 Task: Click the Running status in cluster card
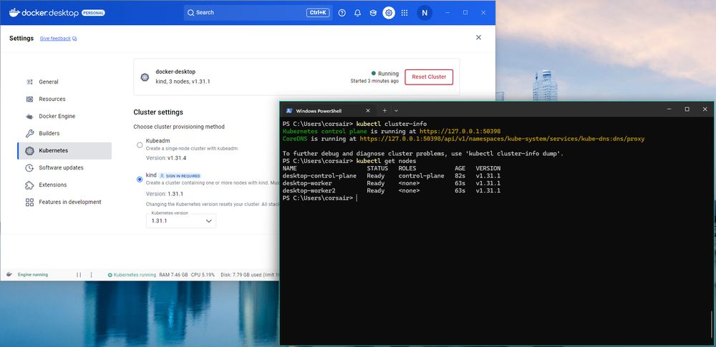pos(385,74)
